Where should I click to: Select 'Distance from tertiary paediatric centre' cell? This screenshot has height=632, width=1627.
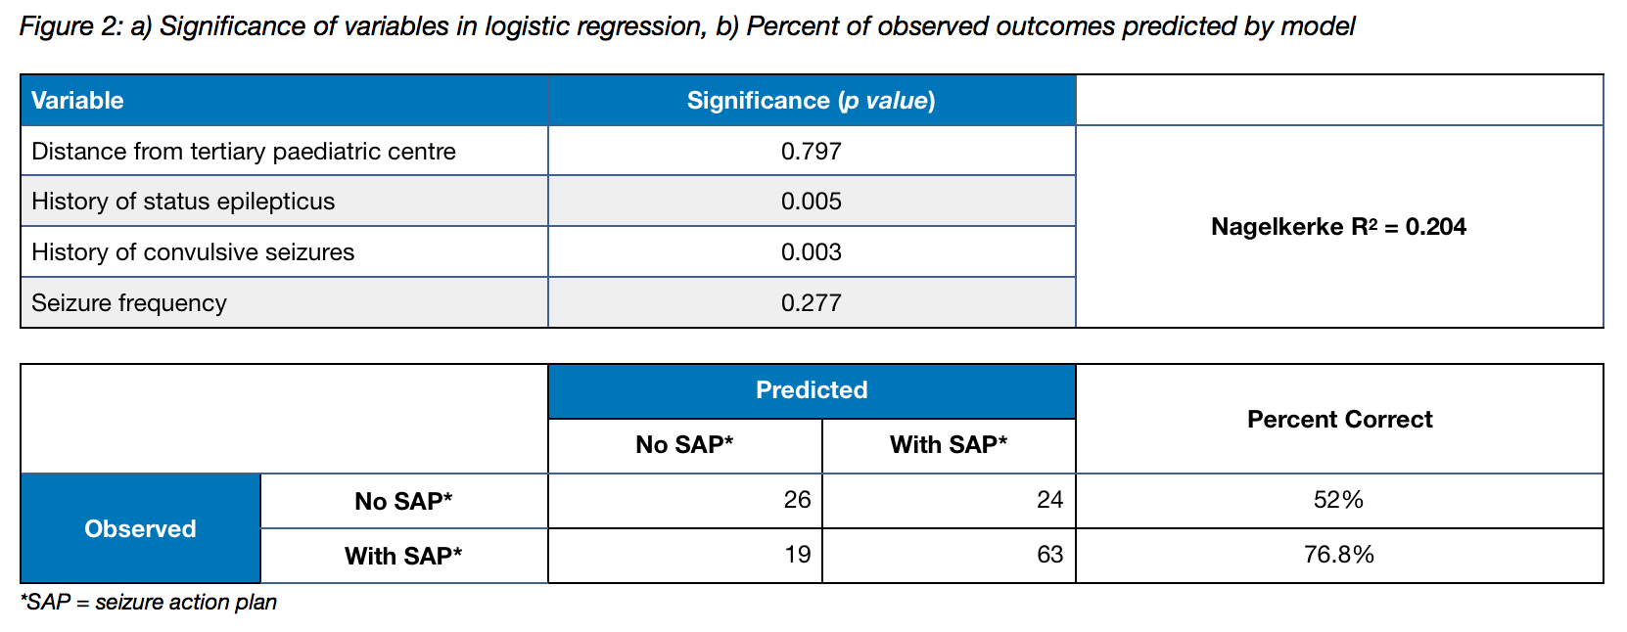click(x=244, y=152)
